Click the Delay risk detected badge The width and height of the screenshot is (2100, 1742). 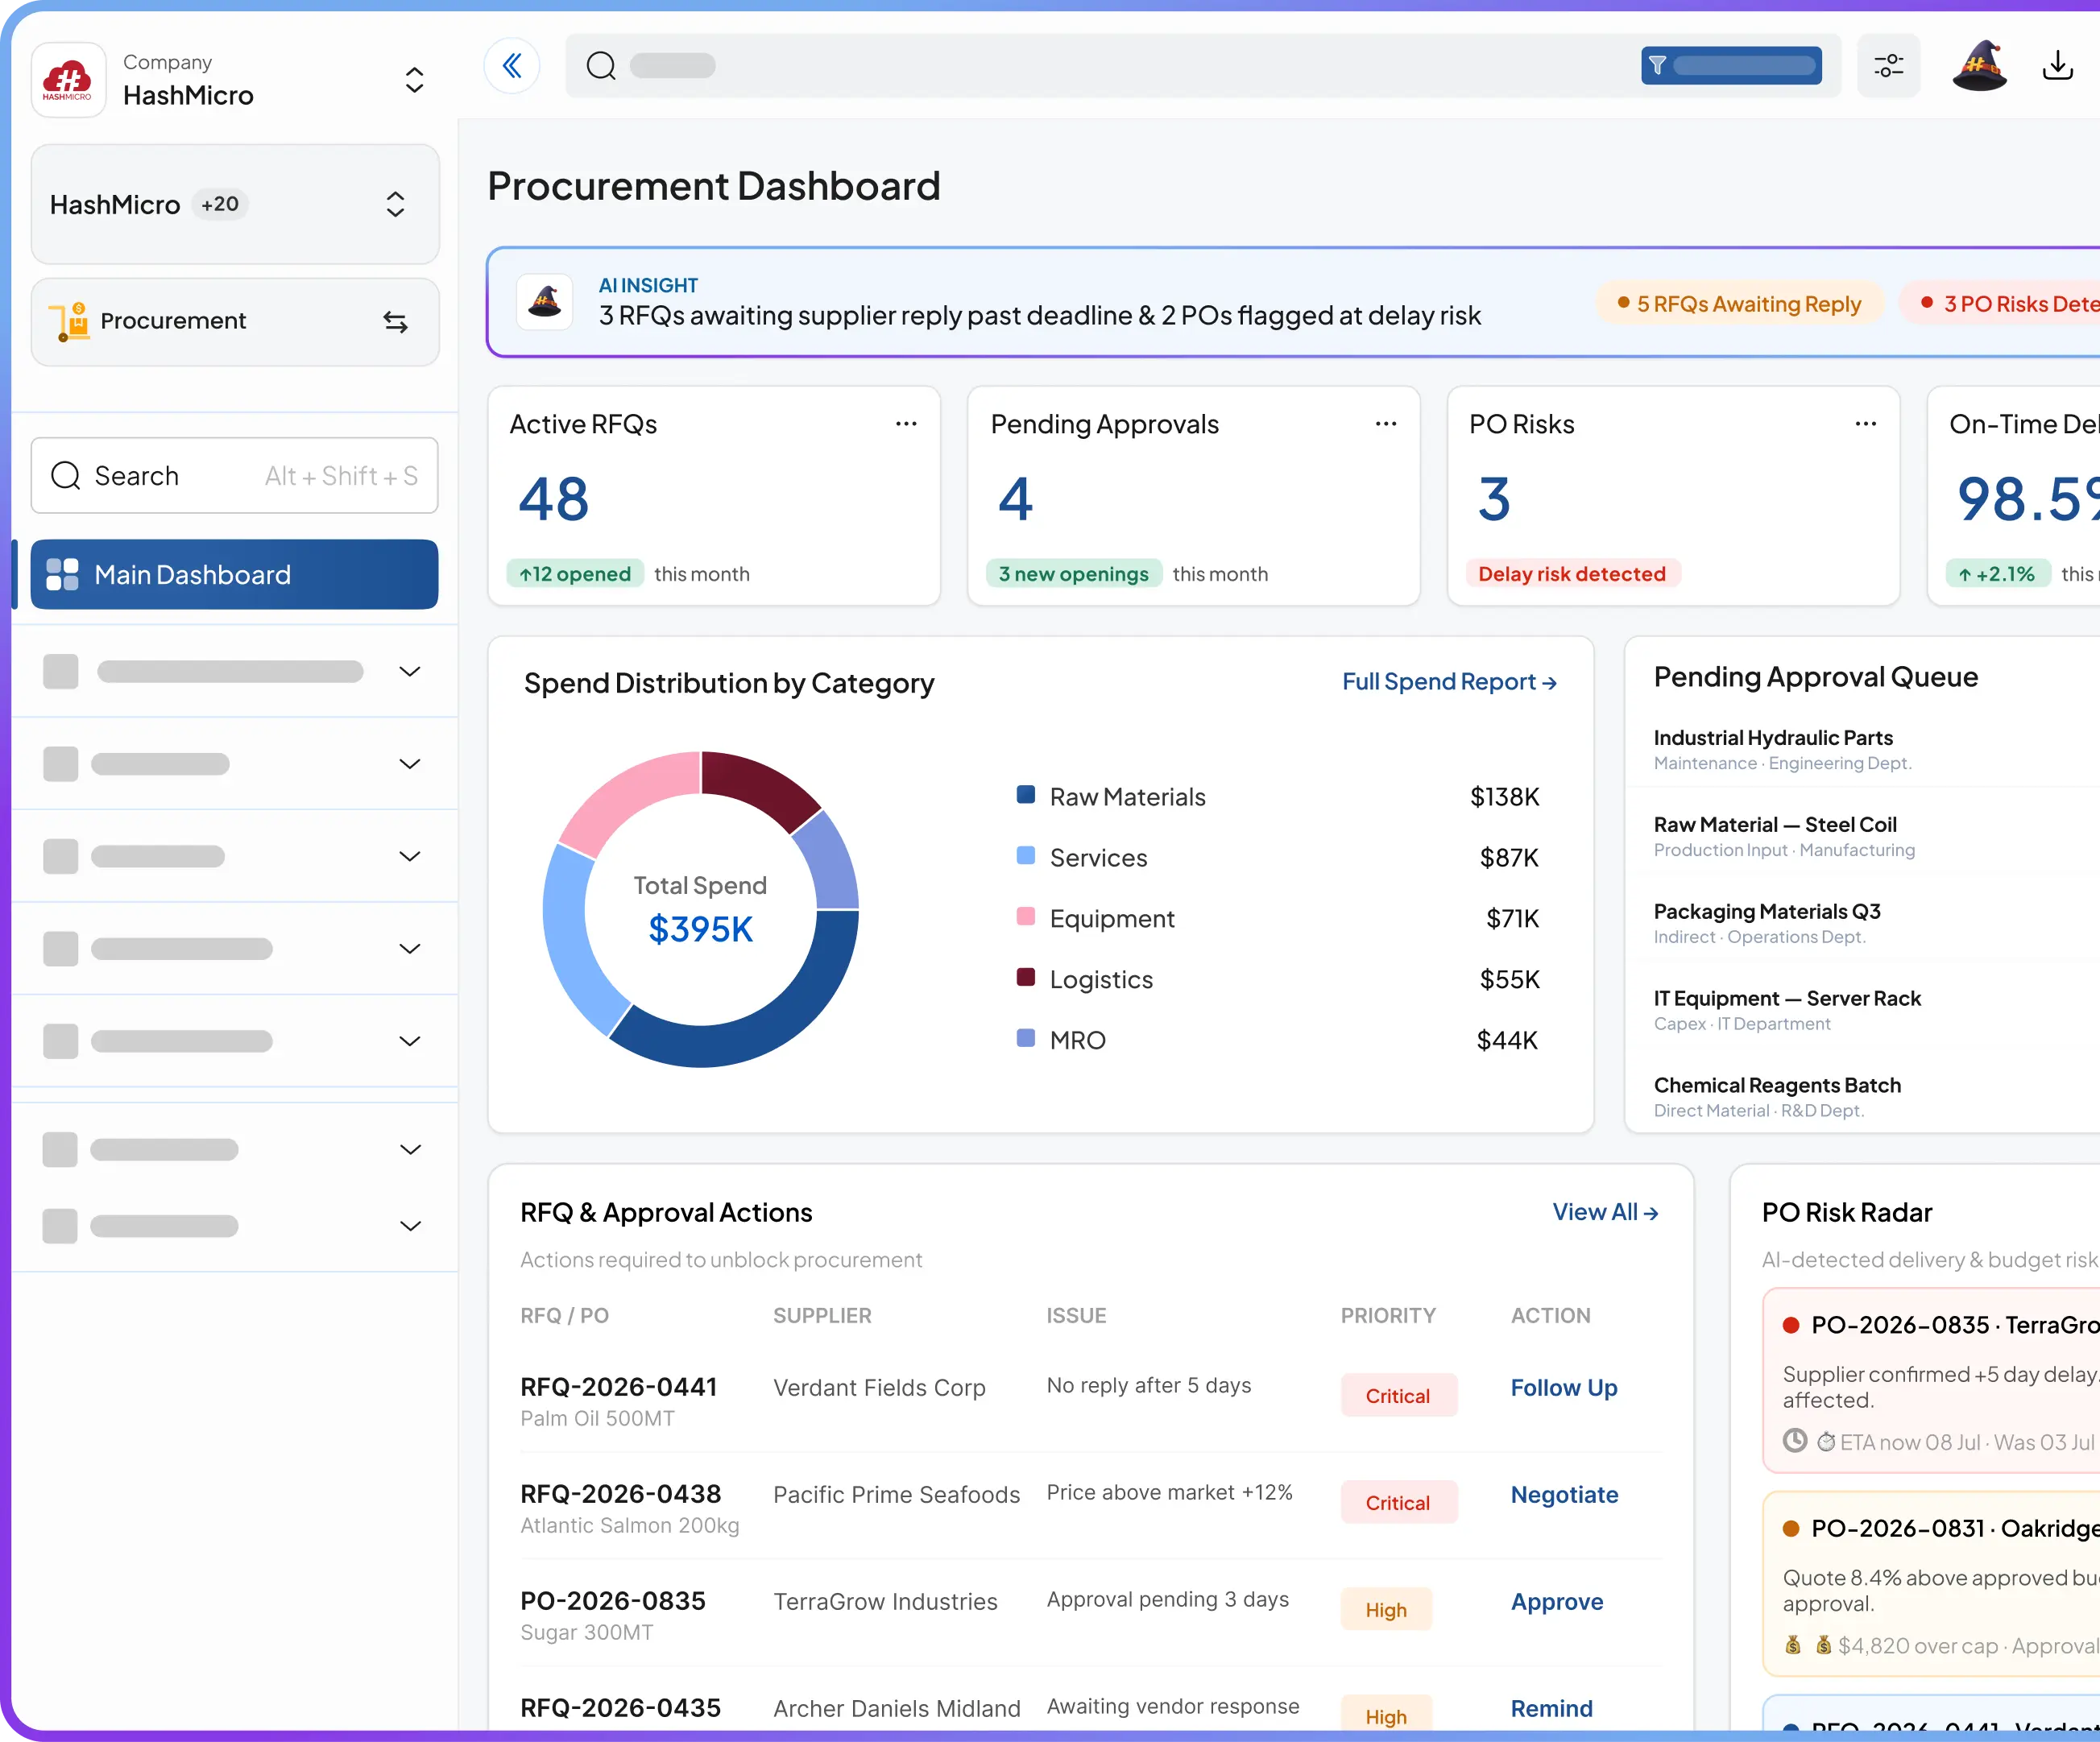click(1572, 574)
